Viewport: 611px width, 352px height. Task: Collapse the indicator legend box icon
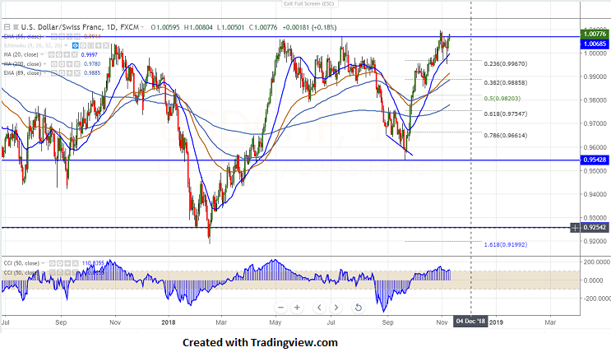point(7,27)
